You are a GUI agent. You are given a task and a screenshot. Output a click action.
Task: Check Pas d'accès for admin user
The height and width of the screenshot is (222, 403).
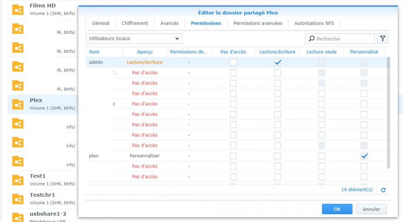[x=233, y=62]
